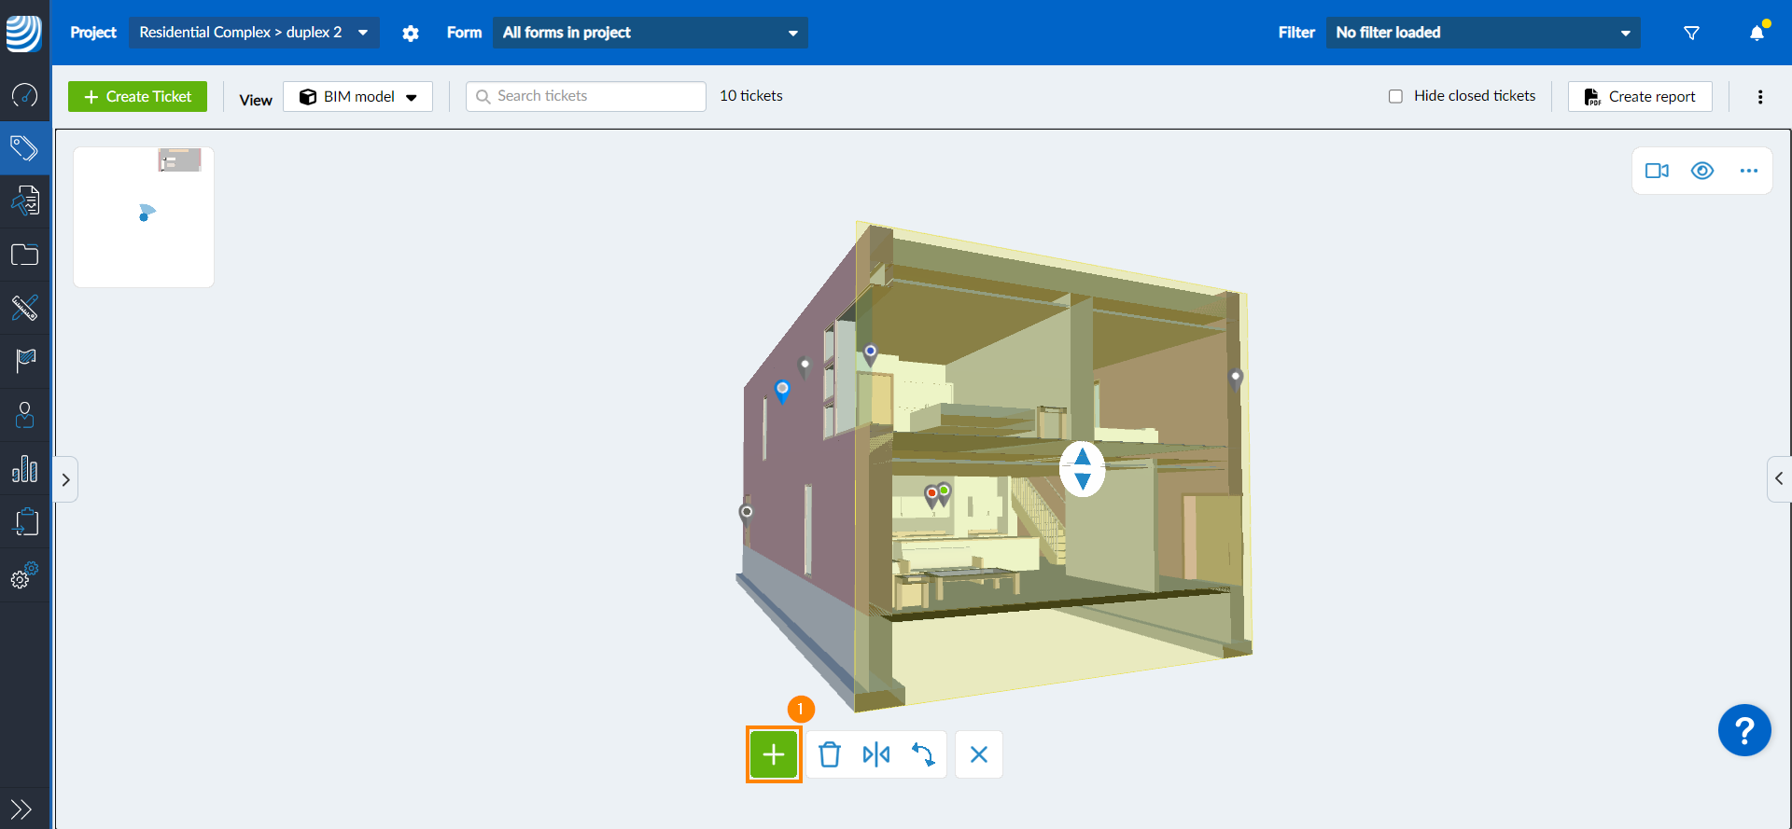Image resolution: width=1792 pixels, height=829 pixels.
Task: Click the Create report button
Action: click(1640, 97)
